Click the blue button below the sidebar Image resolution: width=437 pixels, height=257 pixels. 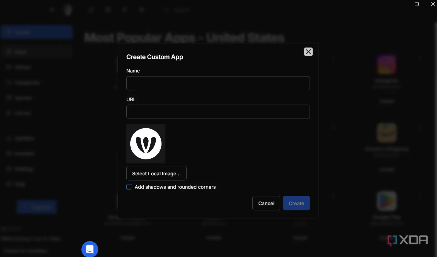[37, 207]
